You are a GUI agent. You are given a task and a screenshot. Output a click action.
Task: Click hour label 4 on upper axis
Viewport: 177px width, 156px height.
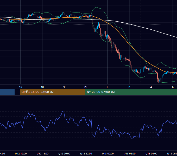[151, 87]
